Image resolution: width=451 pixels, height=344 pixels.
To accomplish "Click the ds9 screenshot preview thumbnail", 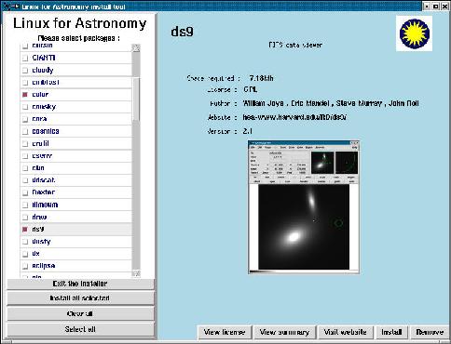I will click(x=304, y=207).
